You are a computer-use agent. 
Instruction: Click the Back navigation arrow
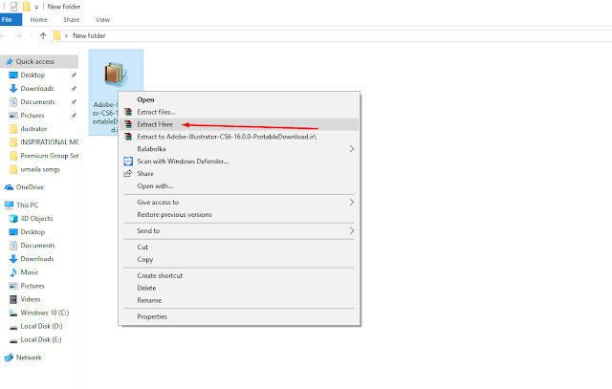[x=3, y=36]
